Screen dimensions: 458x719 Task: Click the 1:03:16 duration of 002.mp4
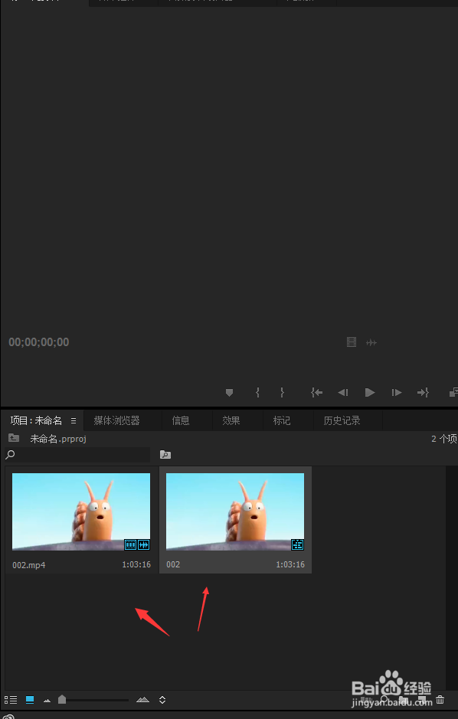(136, 564)
